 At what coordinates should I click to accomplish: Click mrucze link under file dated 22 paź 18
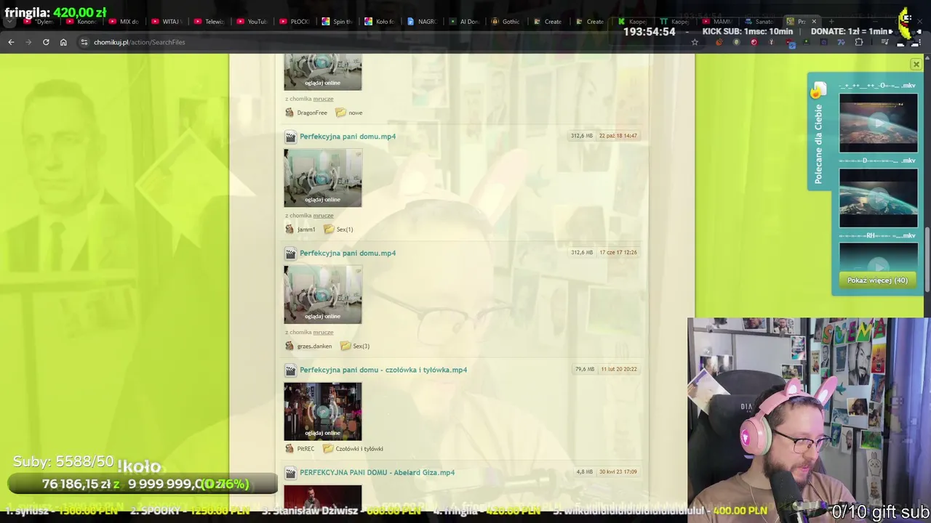point(323,216)
